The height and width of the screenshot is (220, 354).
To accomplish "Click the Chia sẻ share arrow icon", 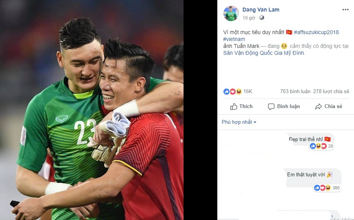I will tap(318, 107).
